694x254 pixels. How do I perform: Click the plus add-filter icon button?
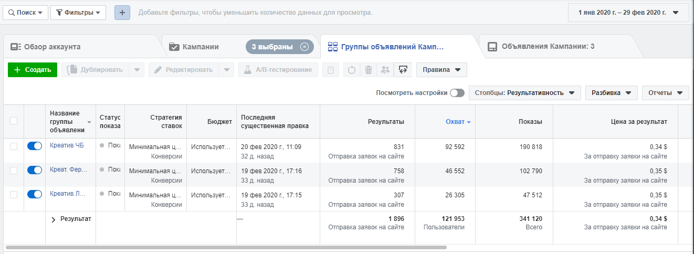point(122,13)
